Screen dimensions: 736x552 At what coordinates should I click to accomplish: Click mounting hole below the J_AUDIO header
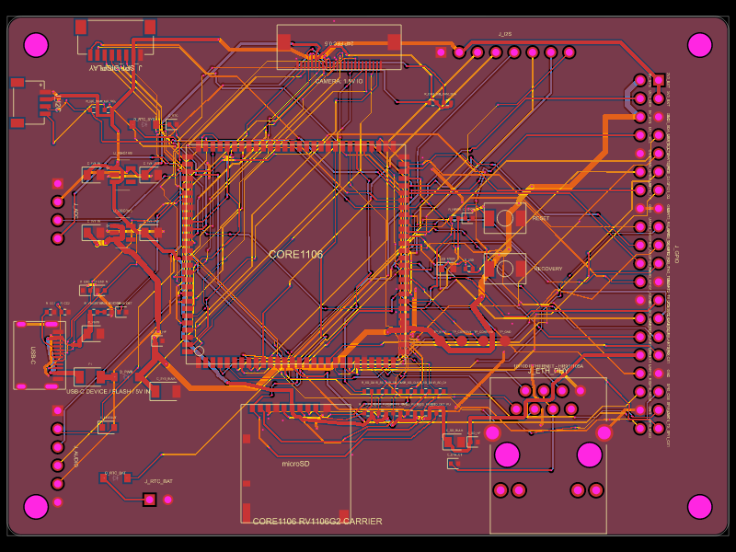point(36,507)
